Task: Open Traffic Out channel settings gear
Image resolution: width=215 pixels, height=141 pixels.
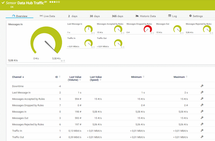Action: [x=202, y=137]
